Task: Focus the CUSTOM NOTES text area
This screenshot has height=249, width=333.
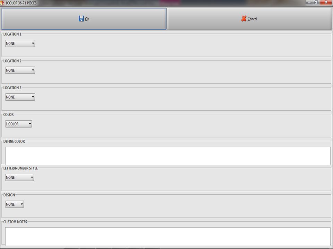Action: pyautogui.click(x=168, y=236)
